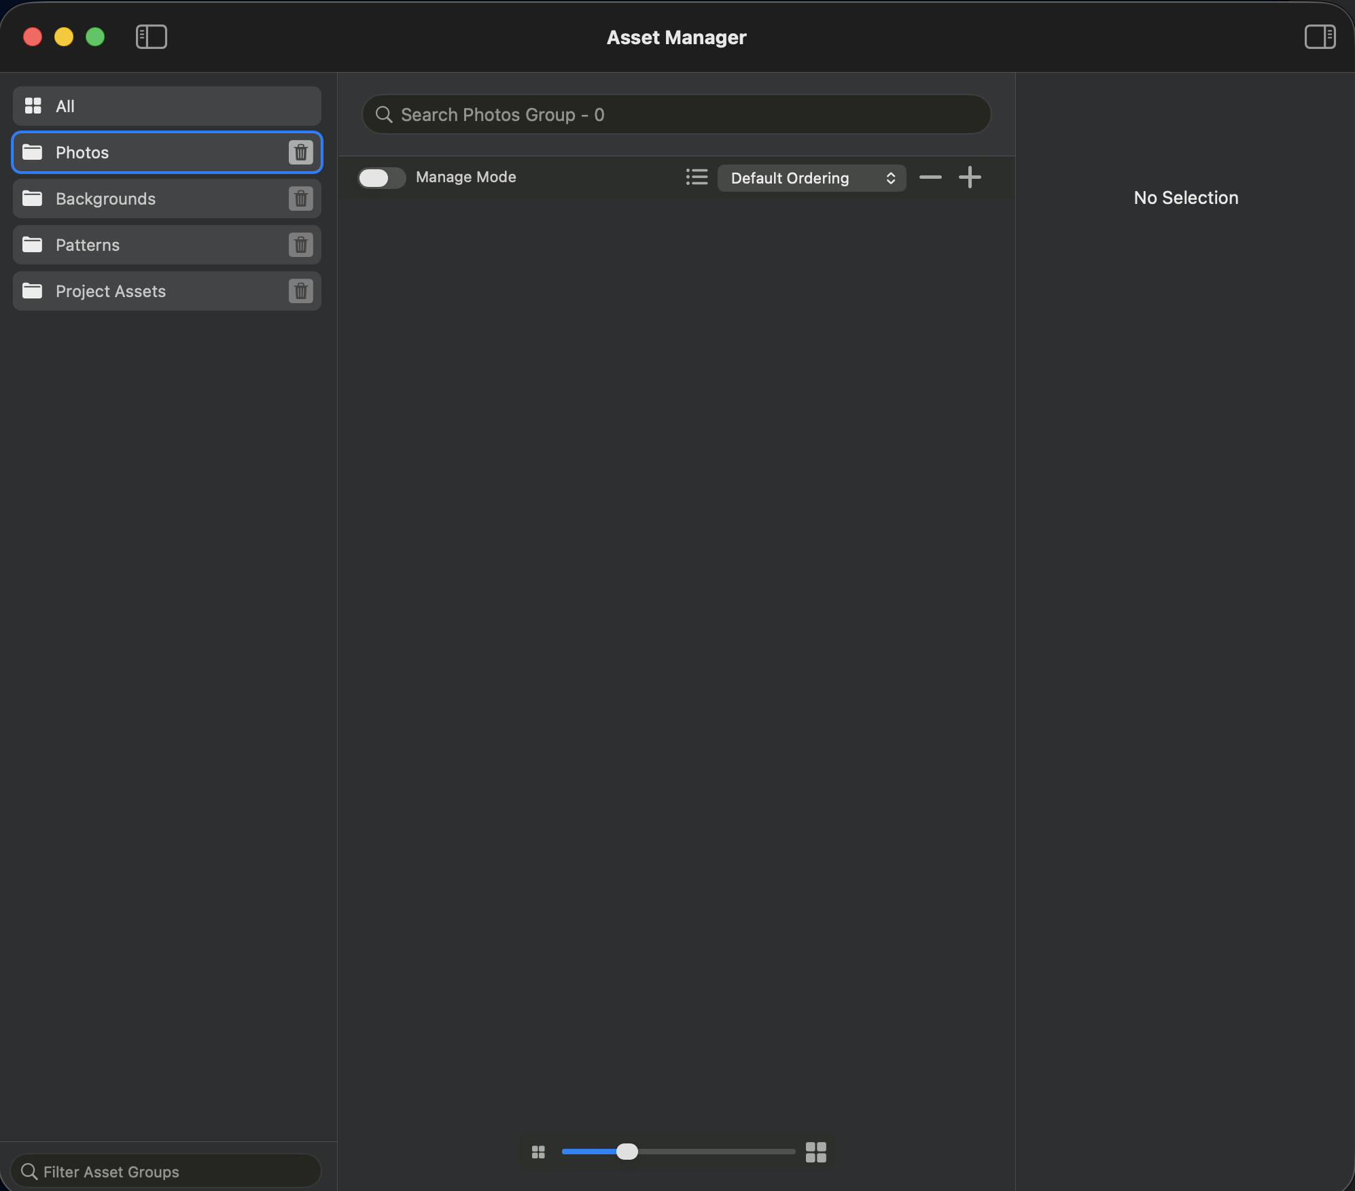Click the large grid size icon

tap(815, 1152)
